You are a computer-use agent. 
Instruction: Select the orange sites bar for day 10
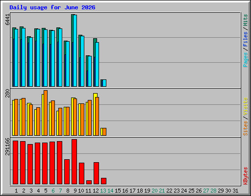coord(82,120)
